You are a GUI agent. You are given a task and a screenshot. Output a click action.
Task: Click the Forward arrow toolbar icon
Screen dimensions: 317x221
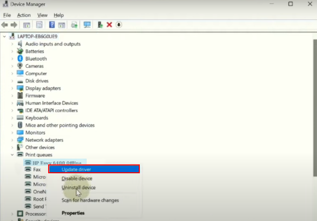[14, 25]
